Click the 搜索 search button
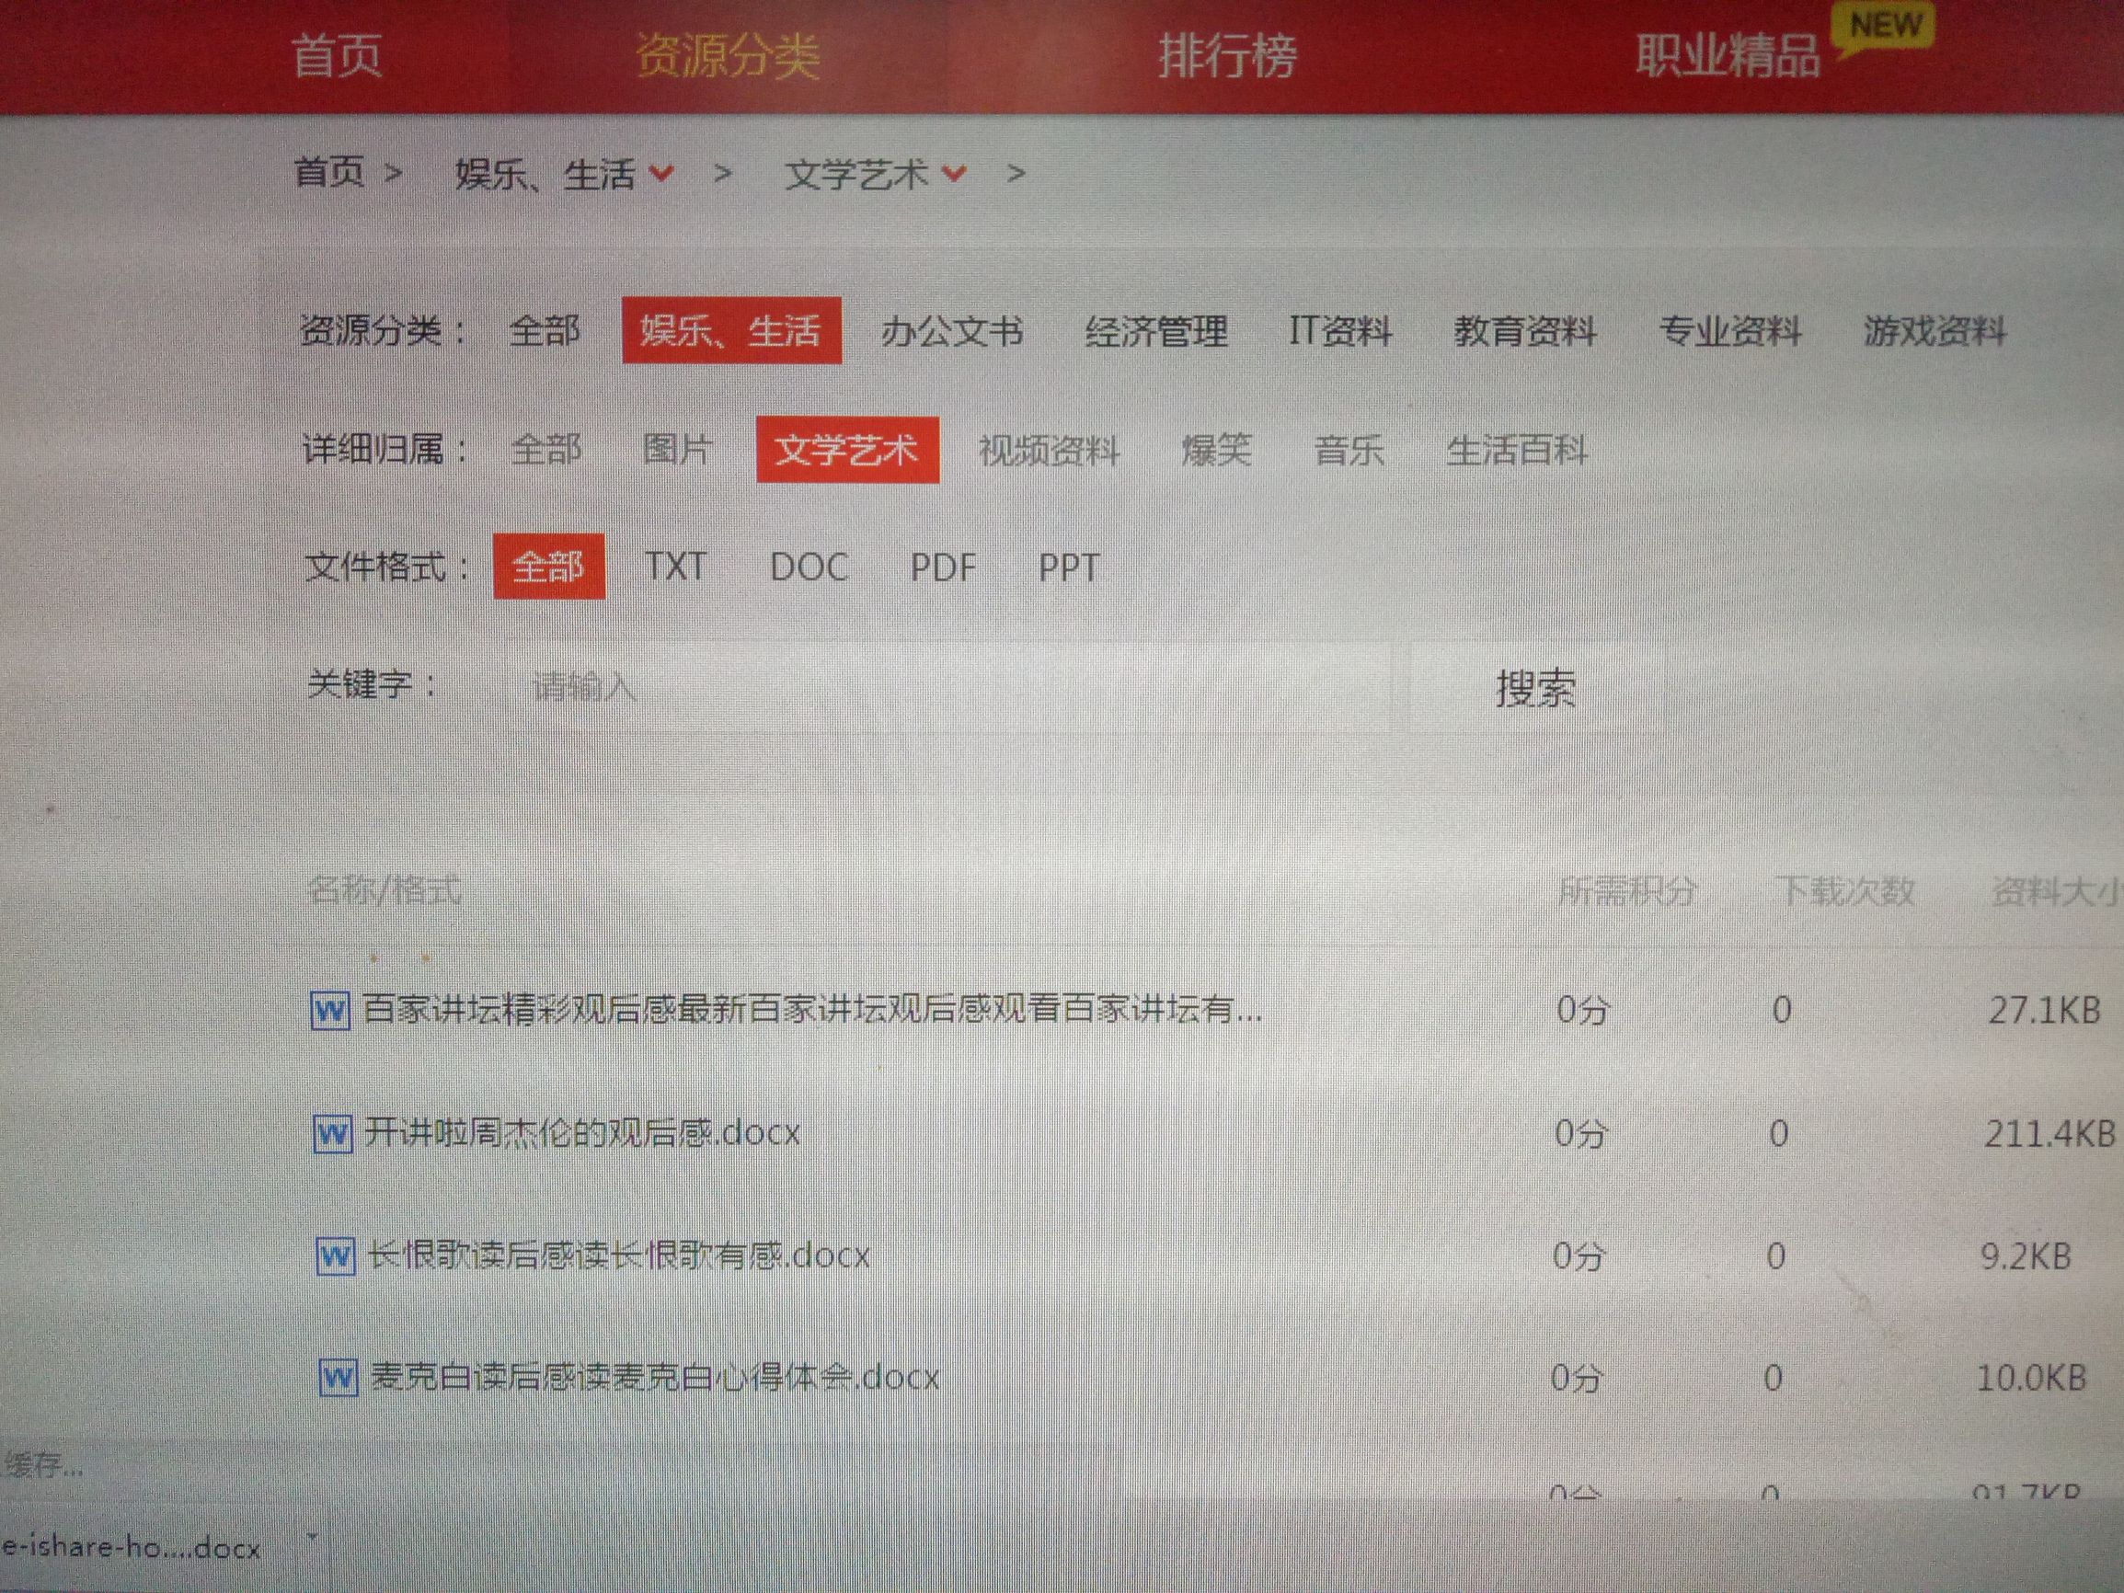 pos(1535,690)
